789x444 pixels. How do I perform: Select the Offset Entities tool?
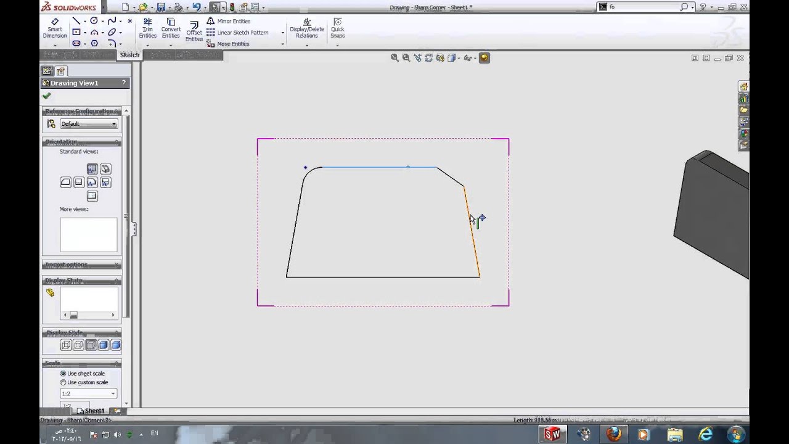click(194, 31)
